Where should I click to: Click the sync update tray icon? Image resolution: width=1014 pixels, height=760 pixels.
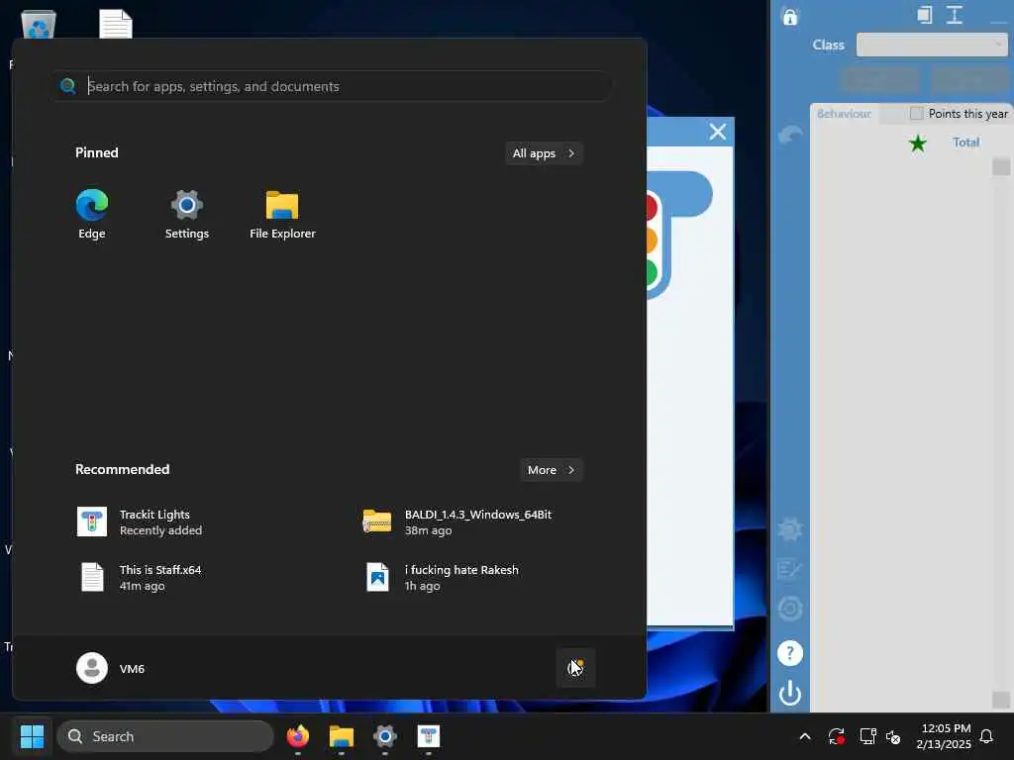[836, 736]
